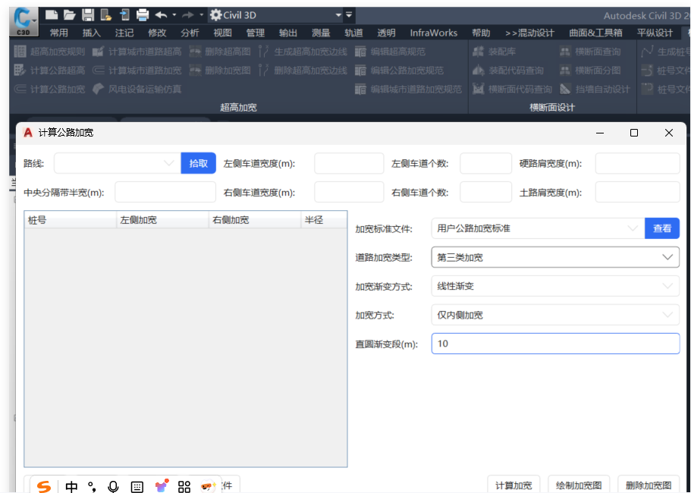This screenshot has height=493, width=691.
Task: Open 横断面代码查询 tool
Action: tap(512, 89)
